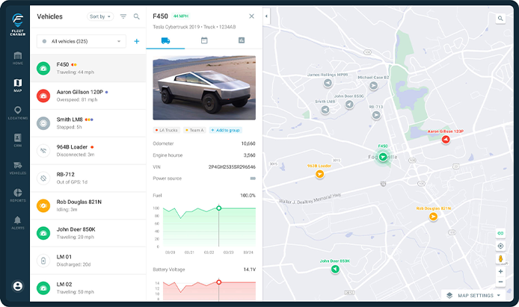The height and width of the screenshot is (307, 519).
Task: Click the Pegman street view icon
Action: (500, 258)
